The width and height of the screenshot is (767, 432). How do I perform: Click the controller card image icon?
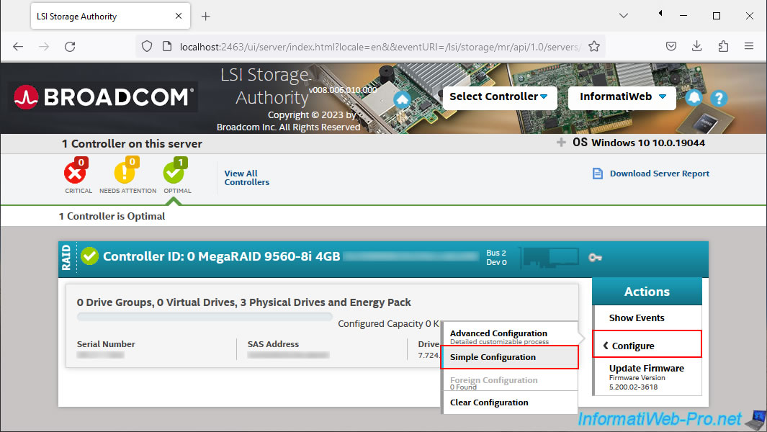[551, 257]
